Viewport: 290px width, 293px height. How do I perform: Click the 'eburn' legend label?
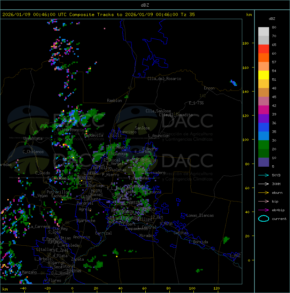(x=277, y=193)
